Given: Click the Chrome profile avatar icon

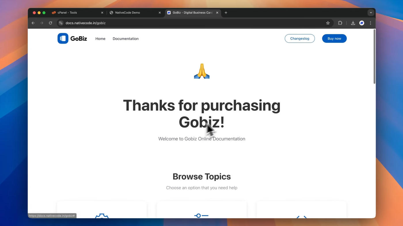Looking at the screenshot, I should 362,23.
